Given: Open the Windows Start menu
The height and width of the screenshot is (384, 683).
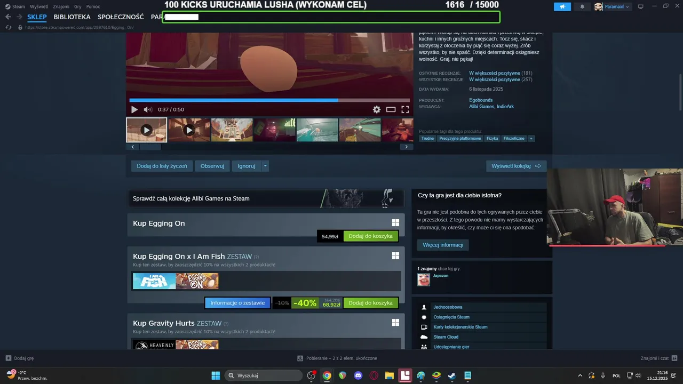Looking at the screenshot, I should 216,375.
